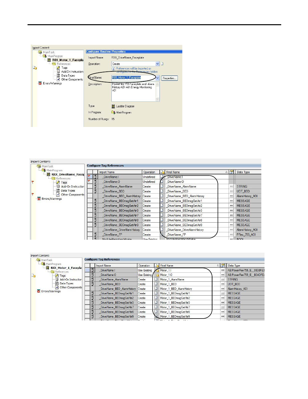The width and height of the screenshot is (308, 399).
Task: Click ellipsis button on AB:PowerFlex755_E__0838FE3 row
Action: pos(223,270)
